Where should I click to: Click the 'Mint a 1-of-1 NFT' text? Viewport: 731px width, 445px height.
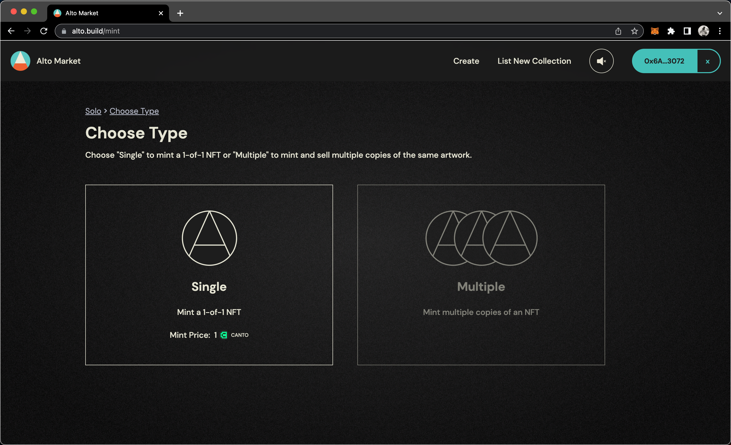209,312
